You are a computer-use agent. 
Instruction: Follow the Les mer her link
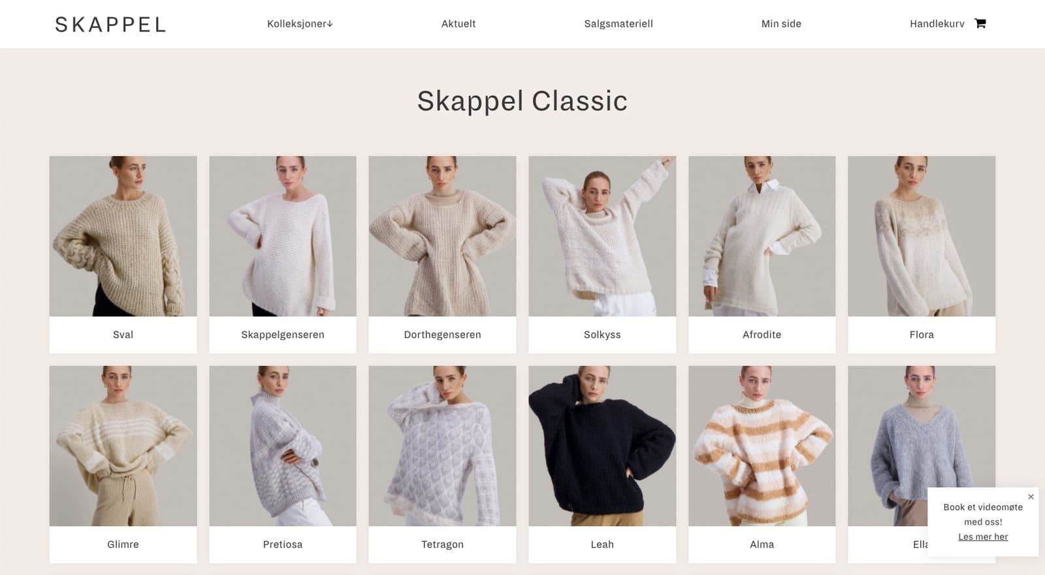coord(983,536)
